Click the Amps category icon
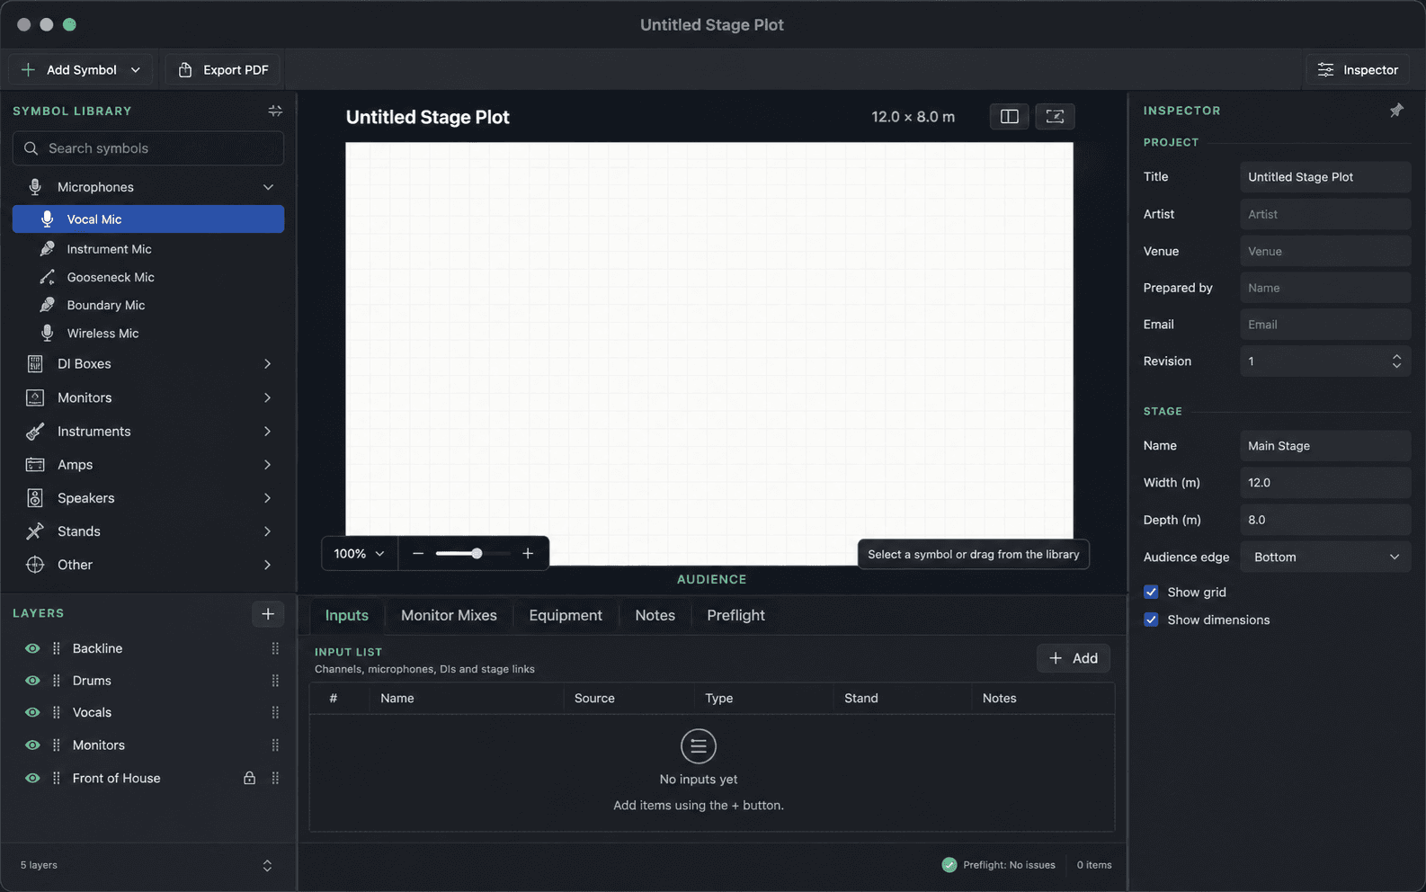Image resolution: width=1426 pixels, height=892 pixels. point(35,465)
